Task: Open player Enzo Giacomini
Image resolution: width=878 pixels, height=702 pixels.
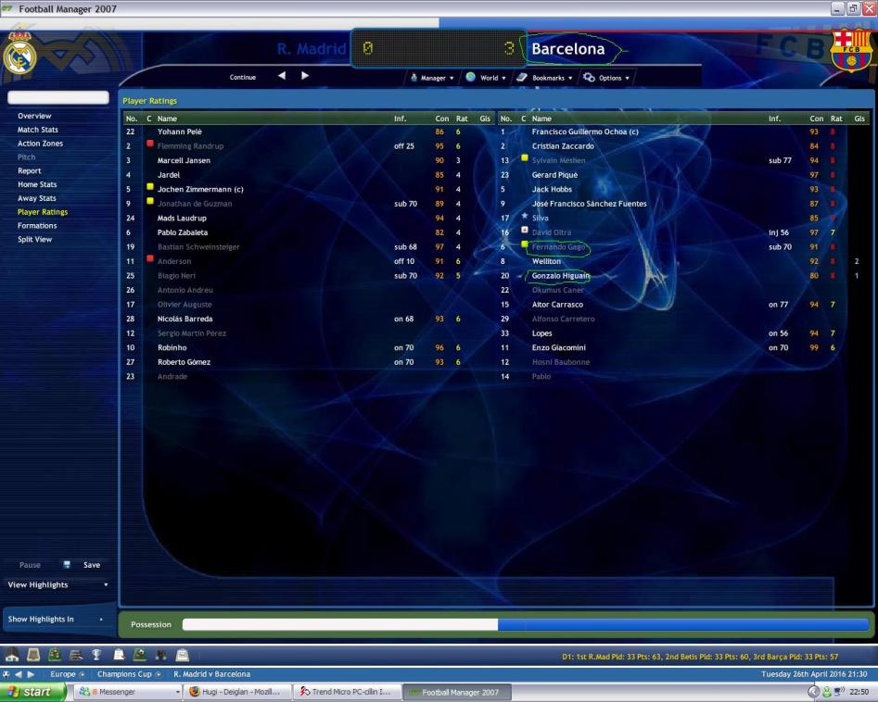Action: click(559, 347)
